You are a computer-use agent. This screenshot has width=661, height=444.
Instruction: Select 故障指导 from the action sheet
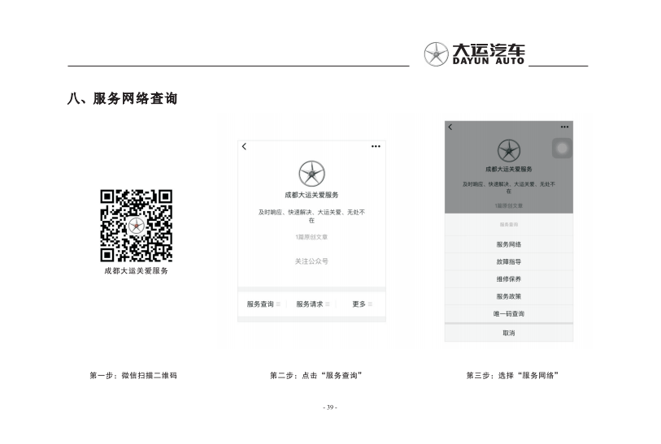point(509,261)
